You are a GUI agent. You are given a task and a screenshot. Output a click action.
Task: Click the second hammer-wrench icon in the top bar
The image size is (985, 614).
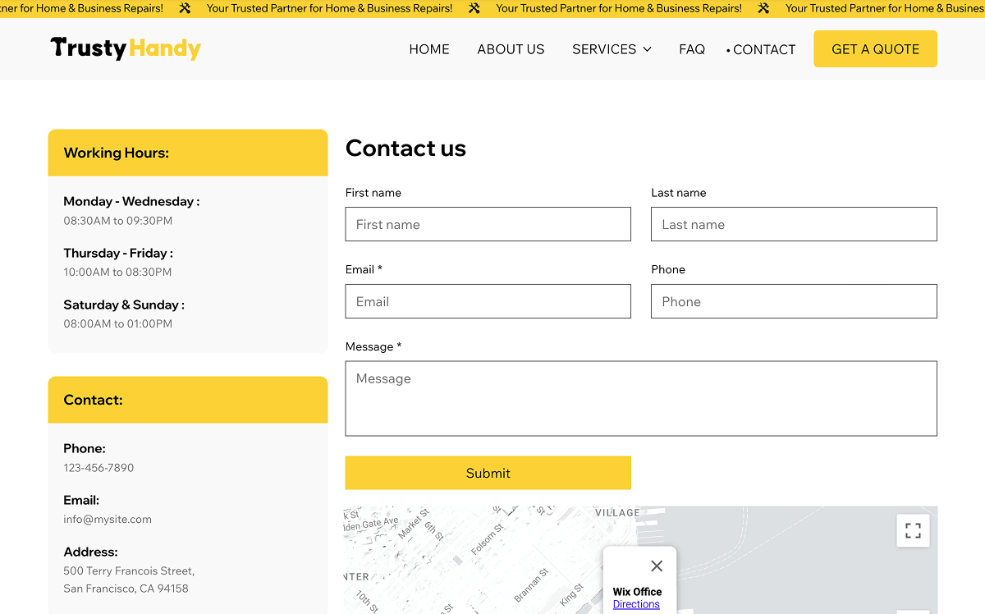[x=474, y=9]
